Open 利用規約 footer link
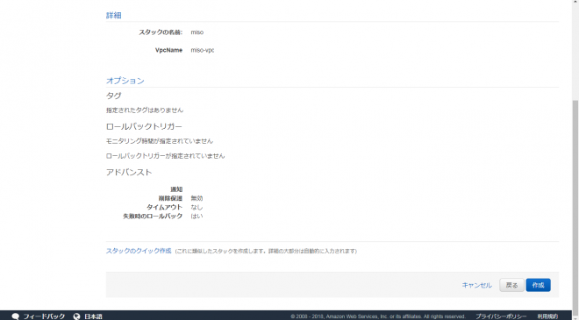The image size is (579, 320). click(547, 316)
